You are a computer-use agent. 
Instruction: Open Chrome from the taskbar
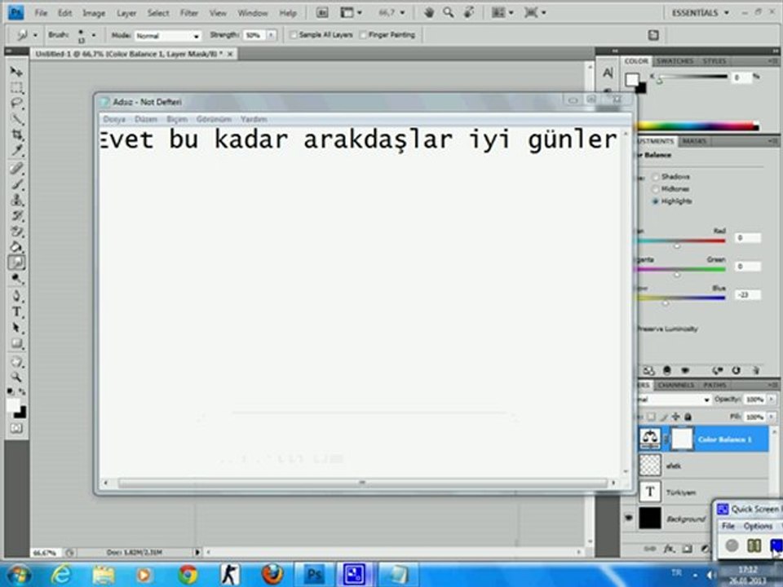click(188, 575)
